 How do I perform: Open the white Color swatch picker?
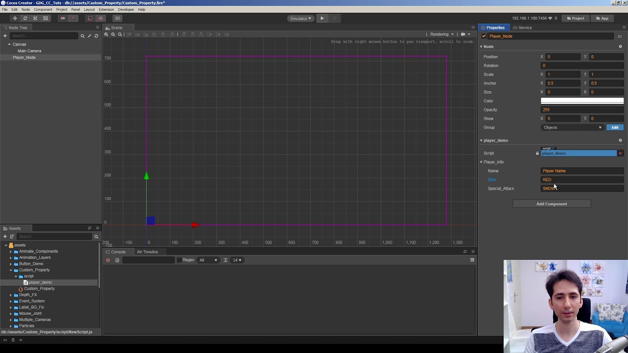(x=582, y=101)
